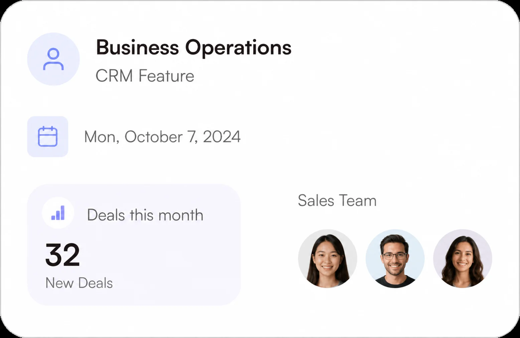Image resolution: width=520 pixels, height=338 pixels.
Task: Open the Deals this month card
Action: [134, 245]
